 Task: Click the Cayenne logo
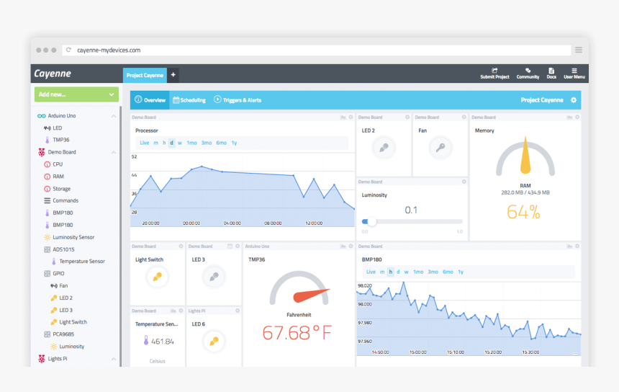coord(53,73)
